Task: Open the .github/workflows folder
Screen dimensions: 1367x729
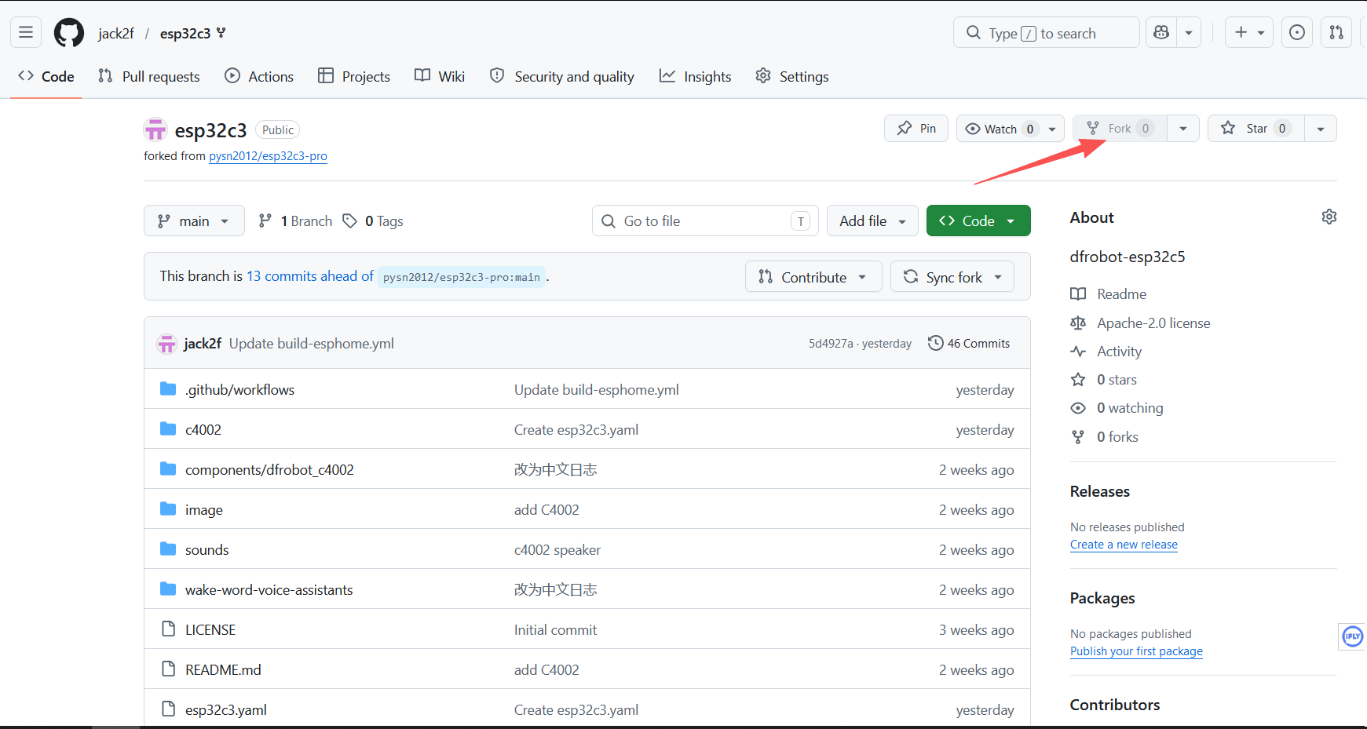Action: pos(240,390)
